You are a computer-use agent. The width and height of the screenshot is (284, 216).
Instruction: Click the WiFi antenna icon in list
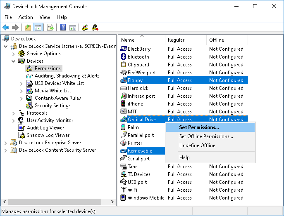(123, 190)
